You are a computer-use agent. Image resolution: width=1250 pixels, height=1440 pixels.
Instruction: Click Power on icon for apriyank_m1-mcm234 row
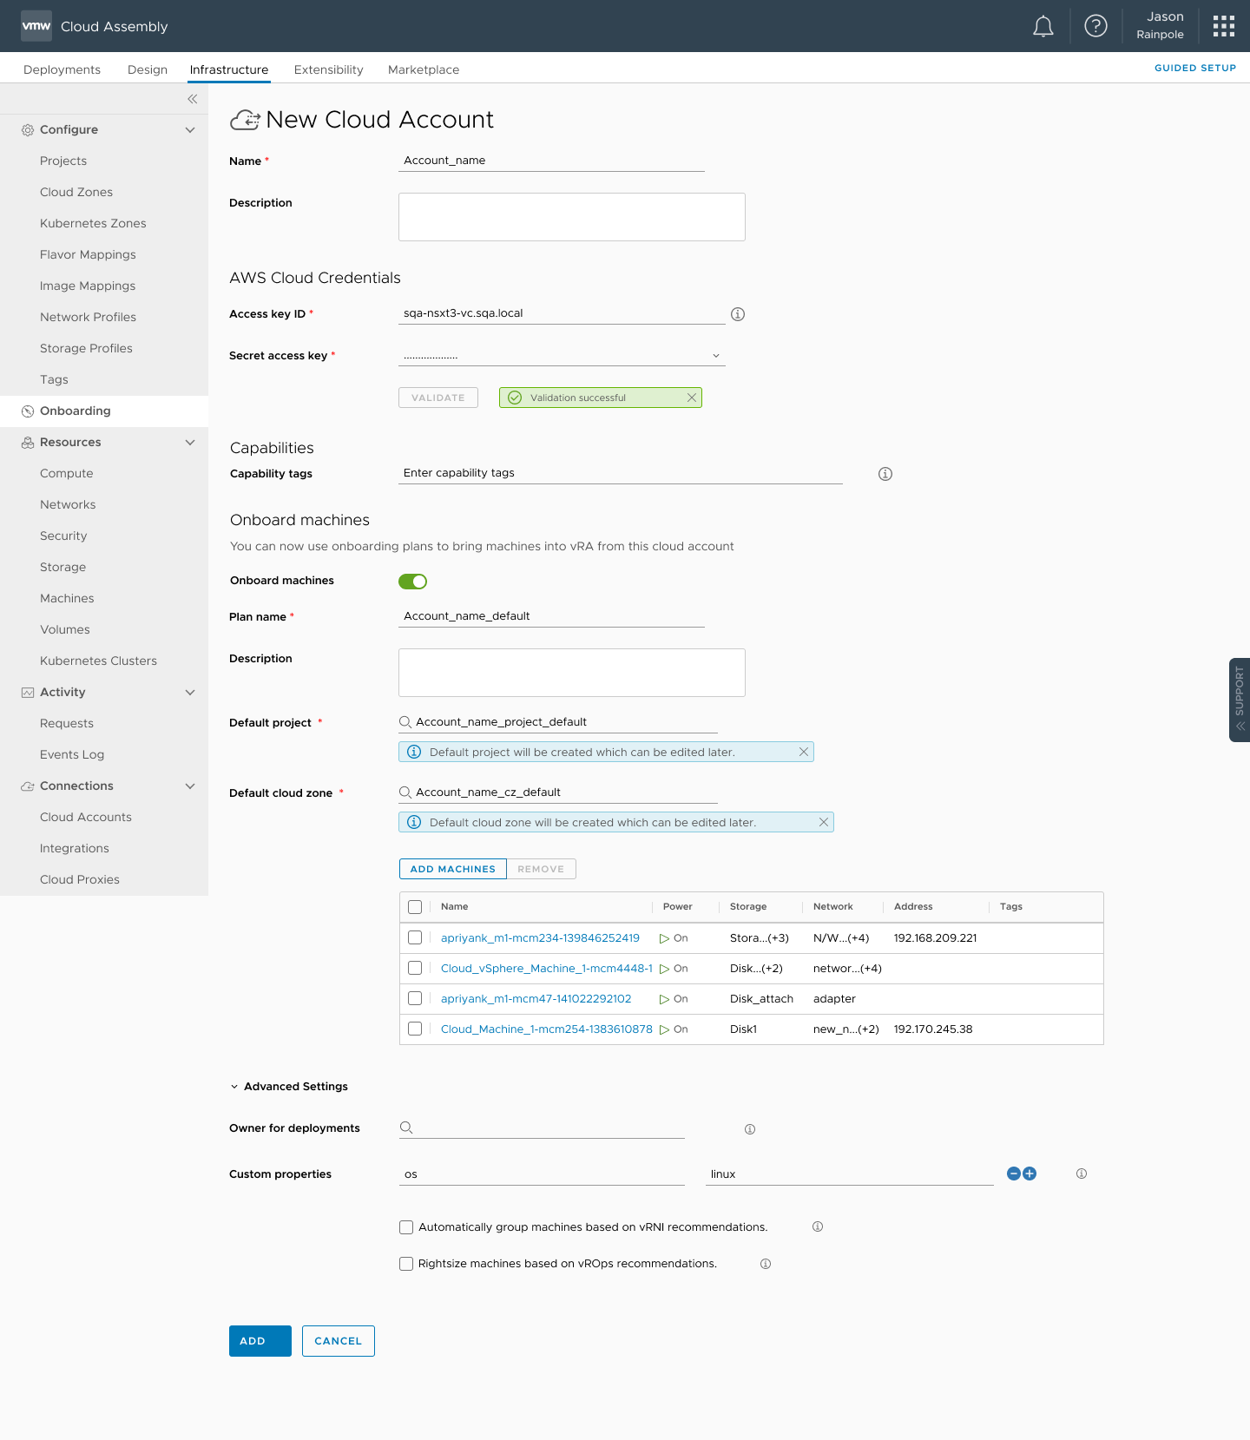click(x=665, y=938)
